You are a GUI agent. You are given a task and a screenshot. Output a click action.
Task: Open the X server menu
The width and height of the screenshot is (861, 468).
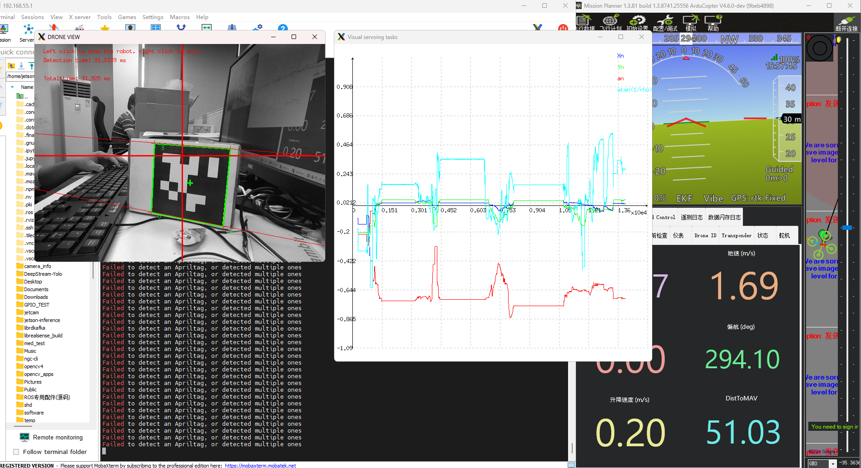(80, 17)
